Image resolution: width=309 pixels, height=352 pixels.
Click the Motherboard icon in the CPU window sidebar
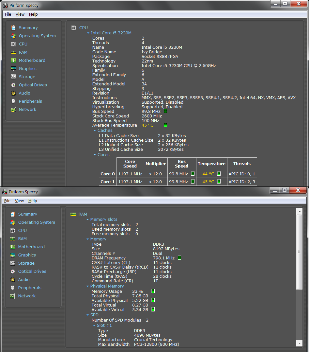[x=13, y=61]
